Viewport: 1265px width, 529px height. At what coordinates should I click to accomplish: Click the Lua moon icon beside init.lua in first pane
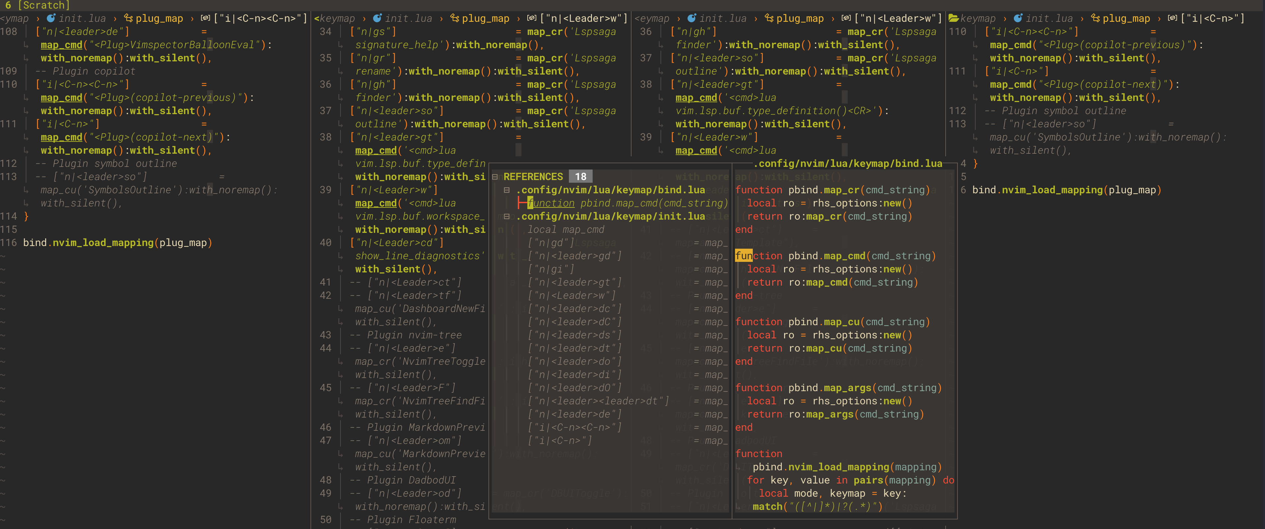click(50, 18)
